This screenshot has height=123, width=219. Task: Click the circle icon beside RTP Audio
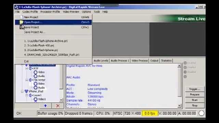click(x=36, y=76)
